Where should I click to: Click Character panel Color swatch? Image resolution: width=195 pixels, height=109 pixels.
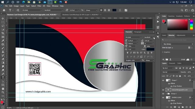tap(150, 49)
